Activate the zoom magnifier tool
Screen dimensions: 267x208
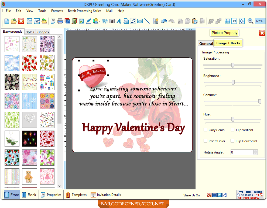(x=249, y=21)
